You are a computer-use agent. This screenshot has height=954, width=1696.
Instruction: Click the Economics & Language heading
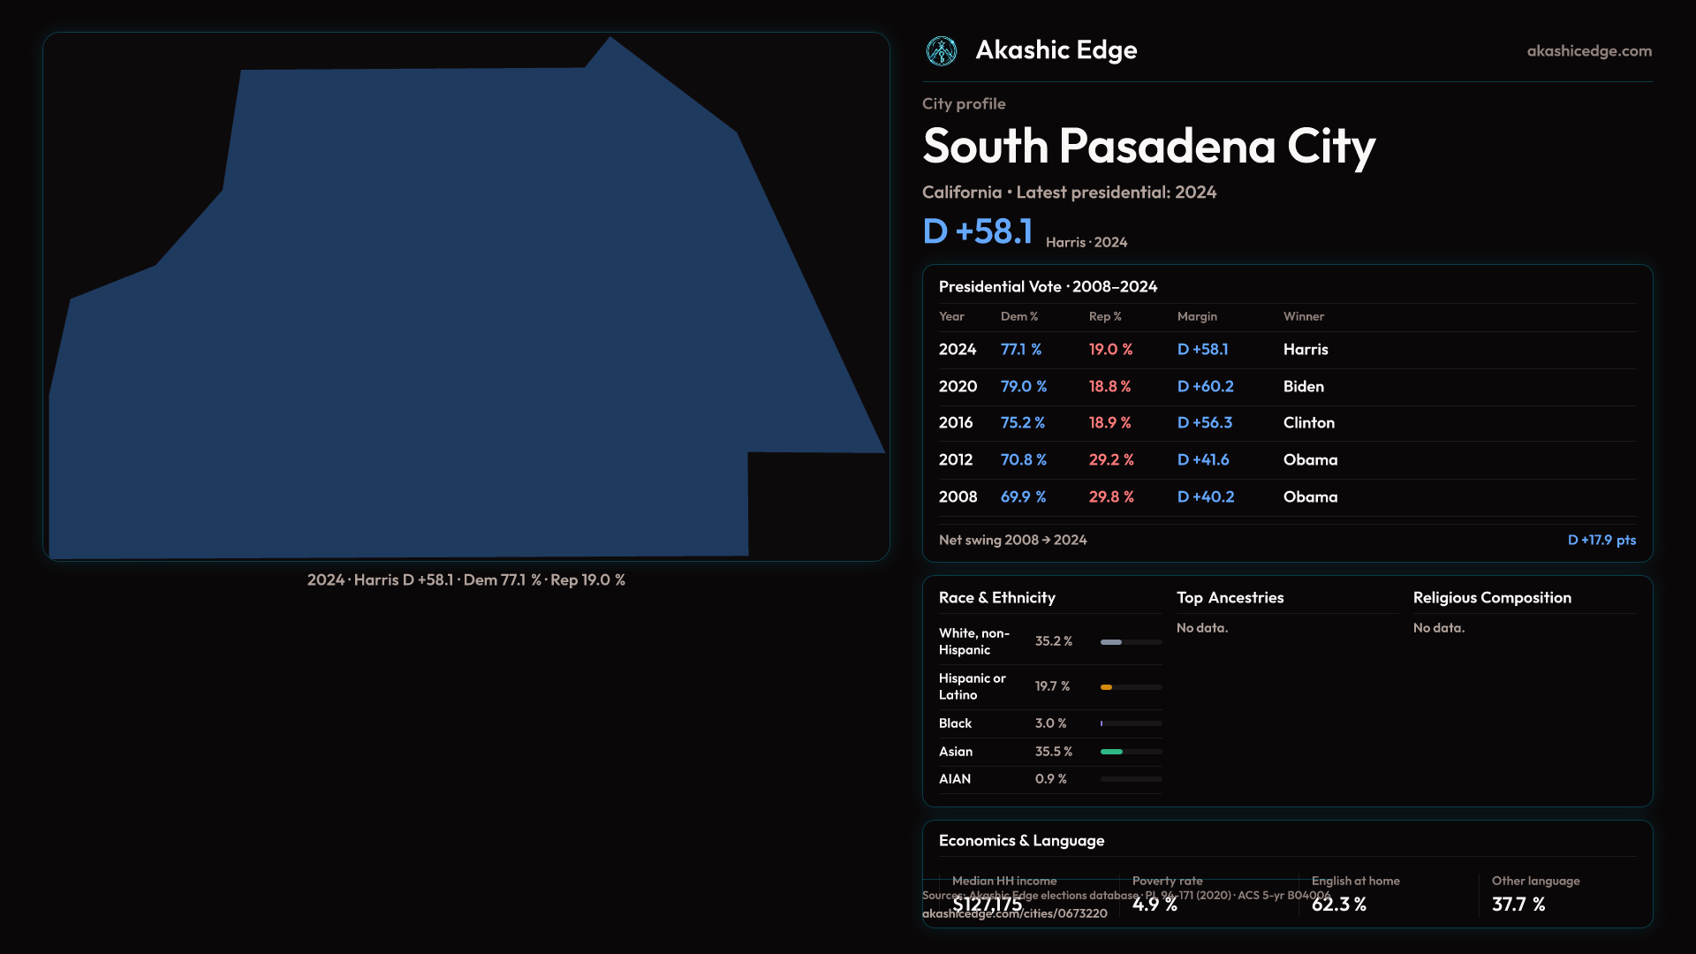tap(1021, 841)
